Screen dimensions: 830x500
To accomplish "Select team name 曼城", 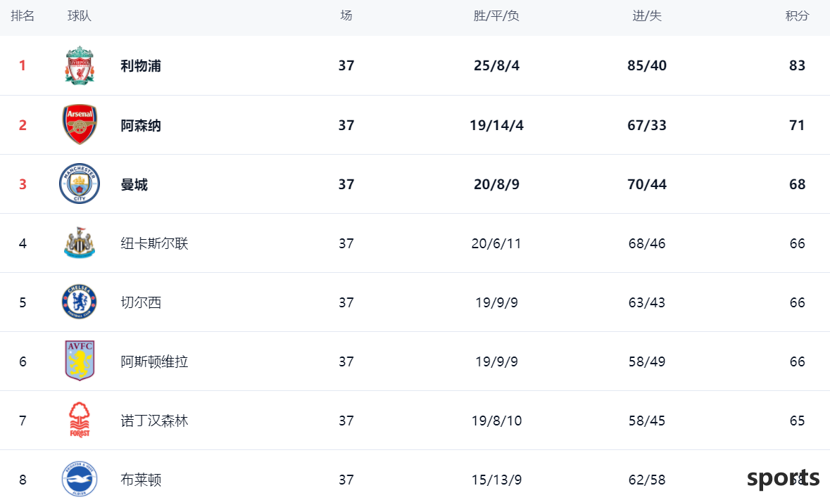I will [x=134, y=184].
